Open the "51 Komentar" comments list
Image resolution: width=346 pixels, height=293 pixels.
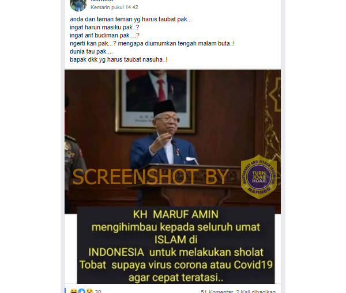point(217,291)
